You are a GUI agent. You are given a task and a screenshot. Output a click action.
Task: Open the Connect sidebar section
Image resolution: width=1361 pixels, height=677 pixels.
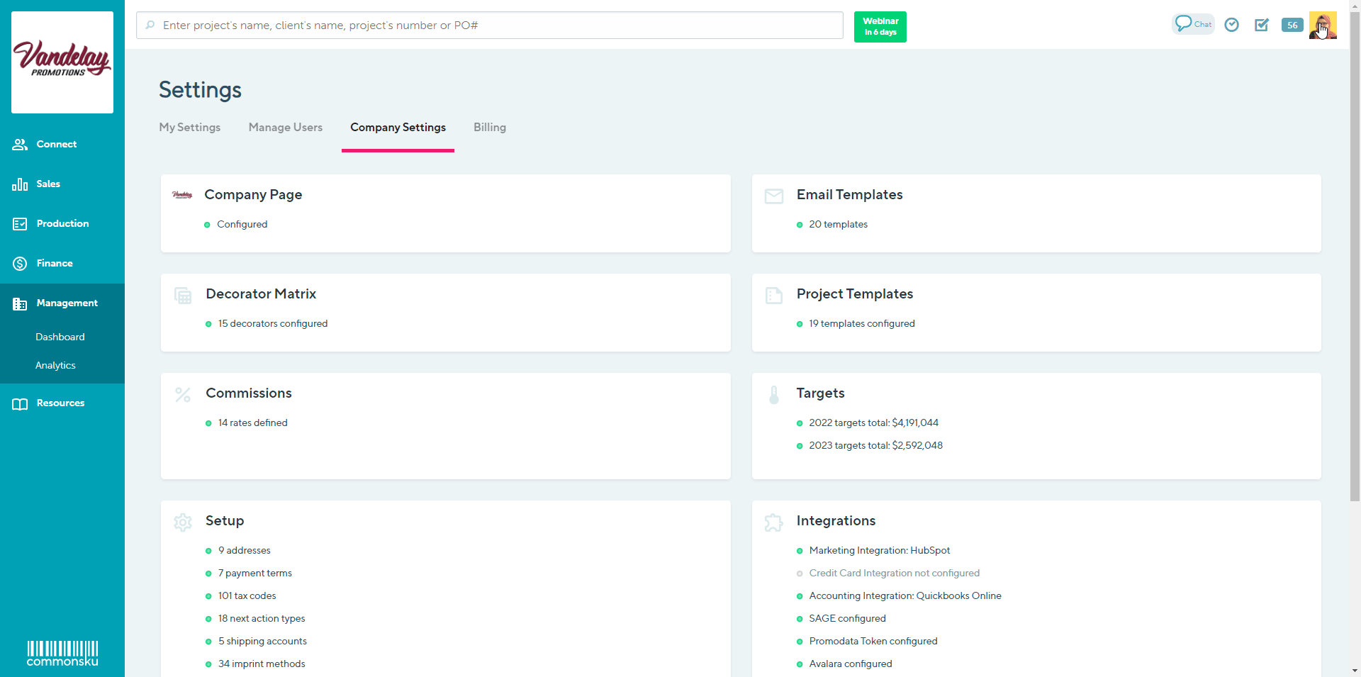[56, 144]
